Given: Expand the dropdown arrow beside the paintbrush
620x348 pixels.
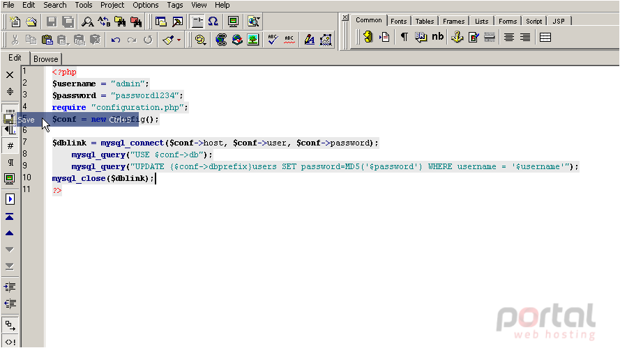Looking at the screenshot, I should [x=179, y=40].
